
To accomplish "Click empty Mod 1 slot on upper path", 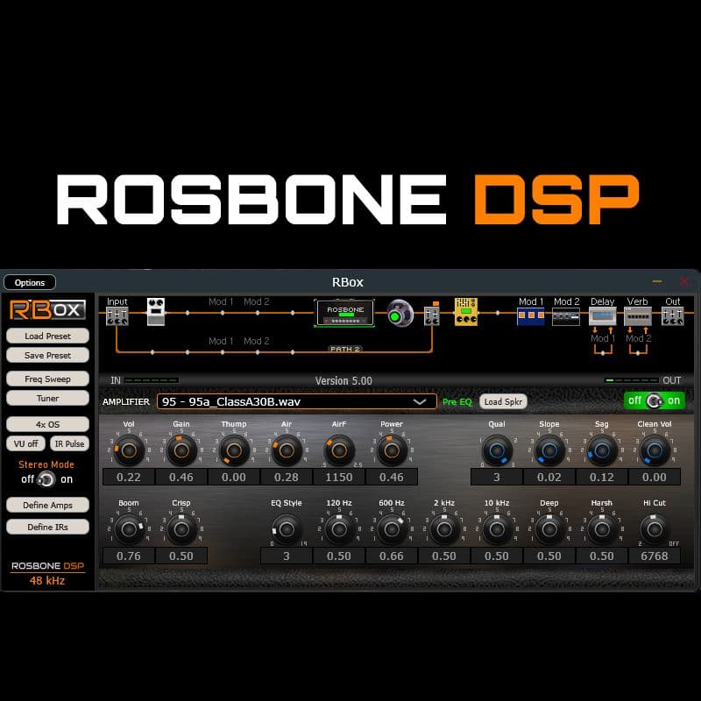I will (x=221, y=301).
